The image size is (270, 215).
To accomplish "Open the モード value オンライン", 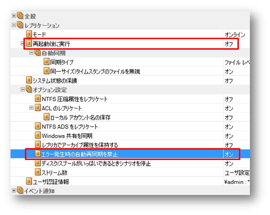I will tap(235, 35).
